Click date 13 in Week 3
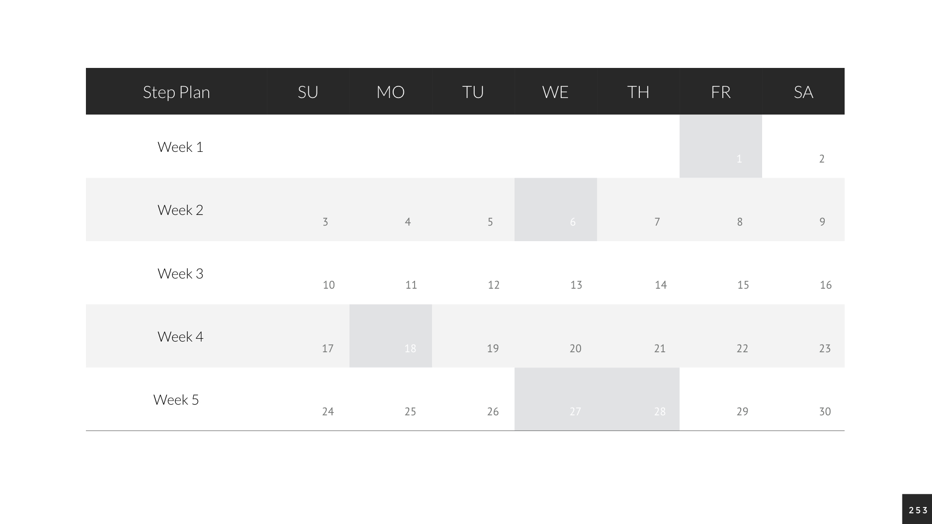The image size is (932, 524). point(576,285)
